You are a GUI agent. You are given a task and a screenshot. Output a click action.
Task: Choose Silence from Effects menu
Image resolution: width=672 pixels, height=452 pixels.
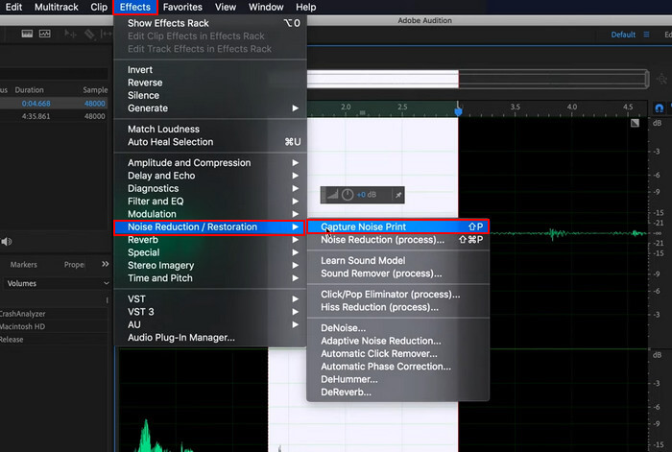tap(210, 96)
